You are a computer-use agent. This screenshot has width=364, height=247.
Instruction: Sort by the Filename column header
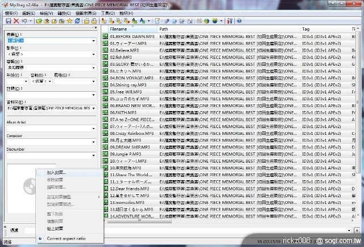point(133,29)
